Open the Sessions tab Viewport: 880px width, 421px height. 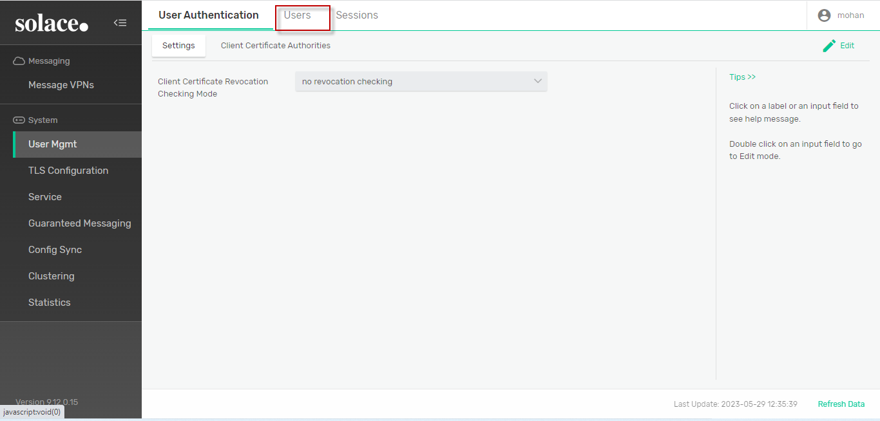[357, 15]
